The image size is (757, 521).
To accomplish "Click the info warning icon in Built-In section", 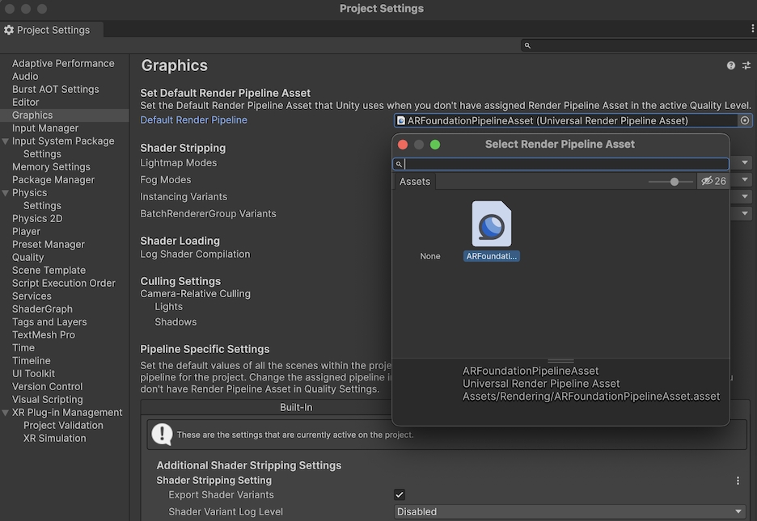I will (x=163, y=435).
